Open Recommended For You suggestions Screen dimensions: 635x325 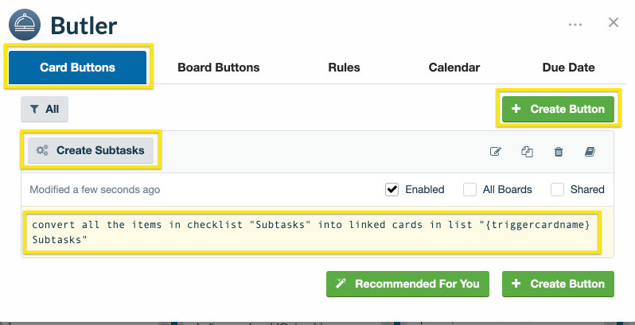coord(407,284)
